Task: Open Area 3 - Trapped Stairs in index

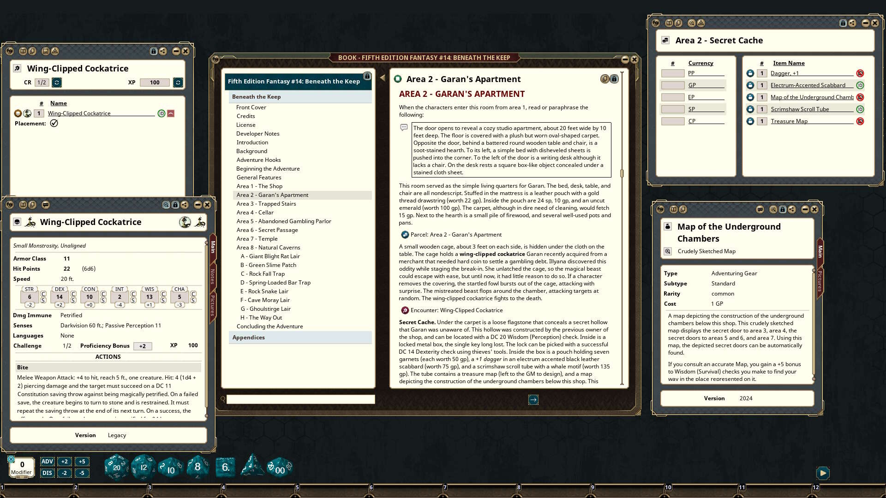Action: pyautogui.click(x=266, y=204)
